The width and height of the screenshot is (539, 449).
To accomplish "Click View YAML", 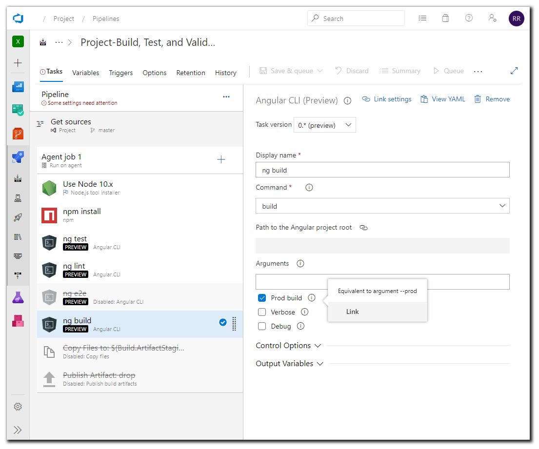I will pyautogui.click(x=443, y=99).
